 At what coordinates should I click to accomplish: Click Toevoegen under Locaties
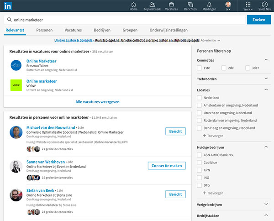click(x=213, y=136)
